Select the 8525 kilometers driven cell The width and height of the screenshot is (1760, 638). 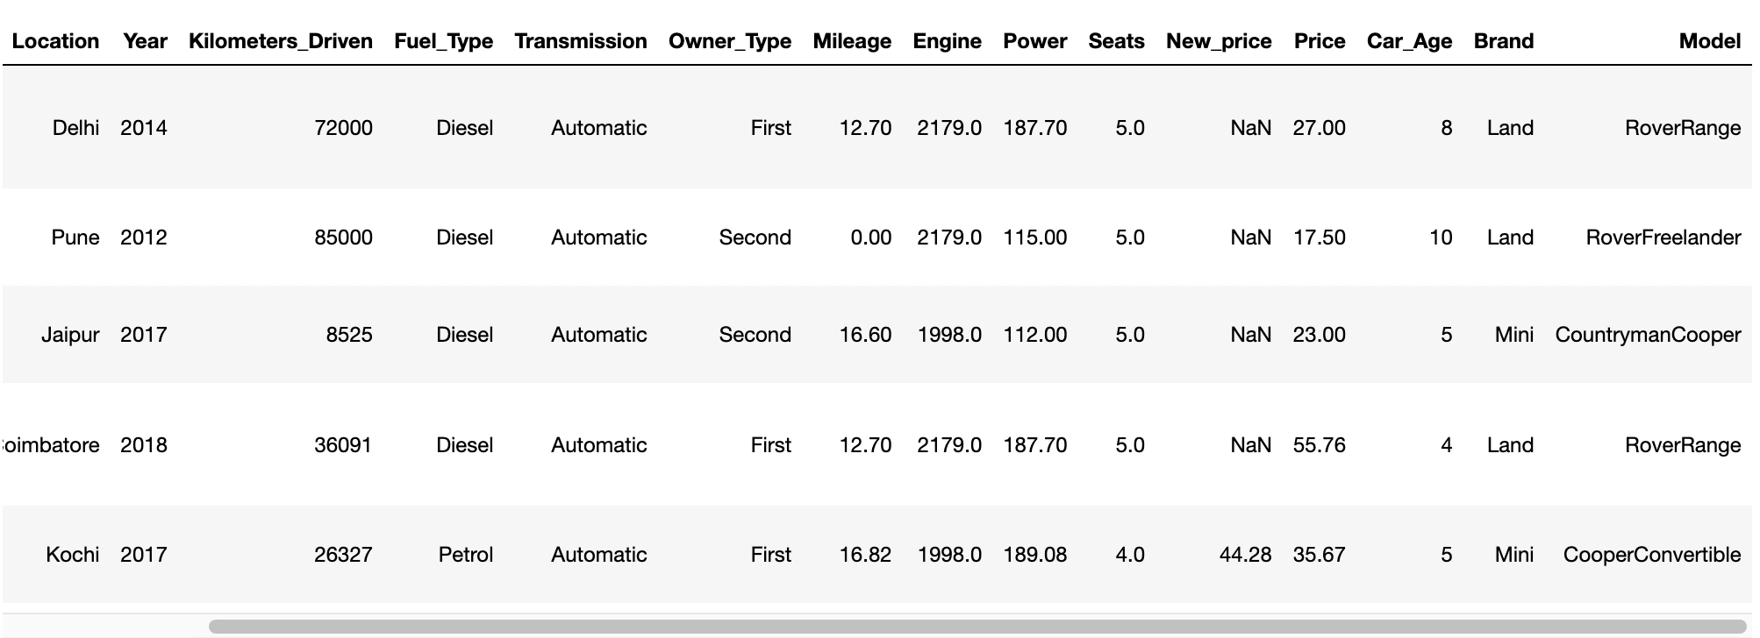click(x=348, y=335)
